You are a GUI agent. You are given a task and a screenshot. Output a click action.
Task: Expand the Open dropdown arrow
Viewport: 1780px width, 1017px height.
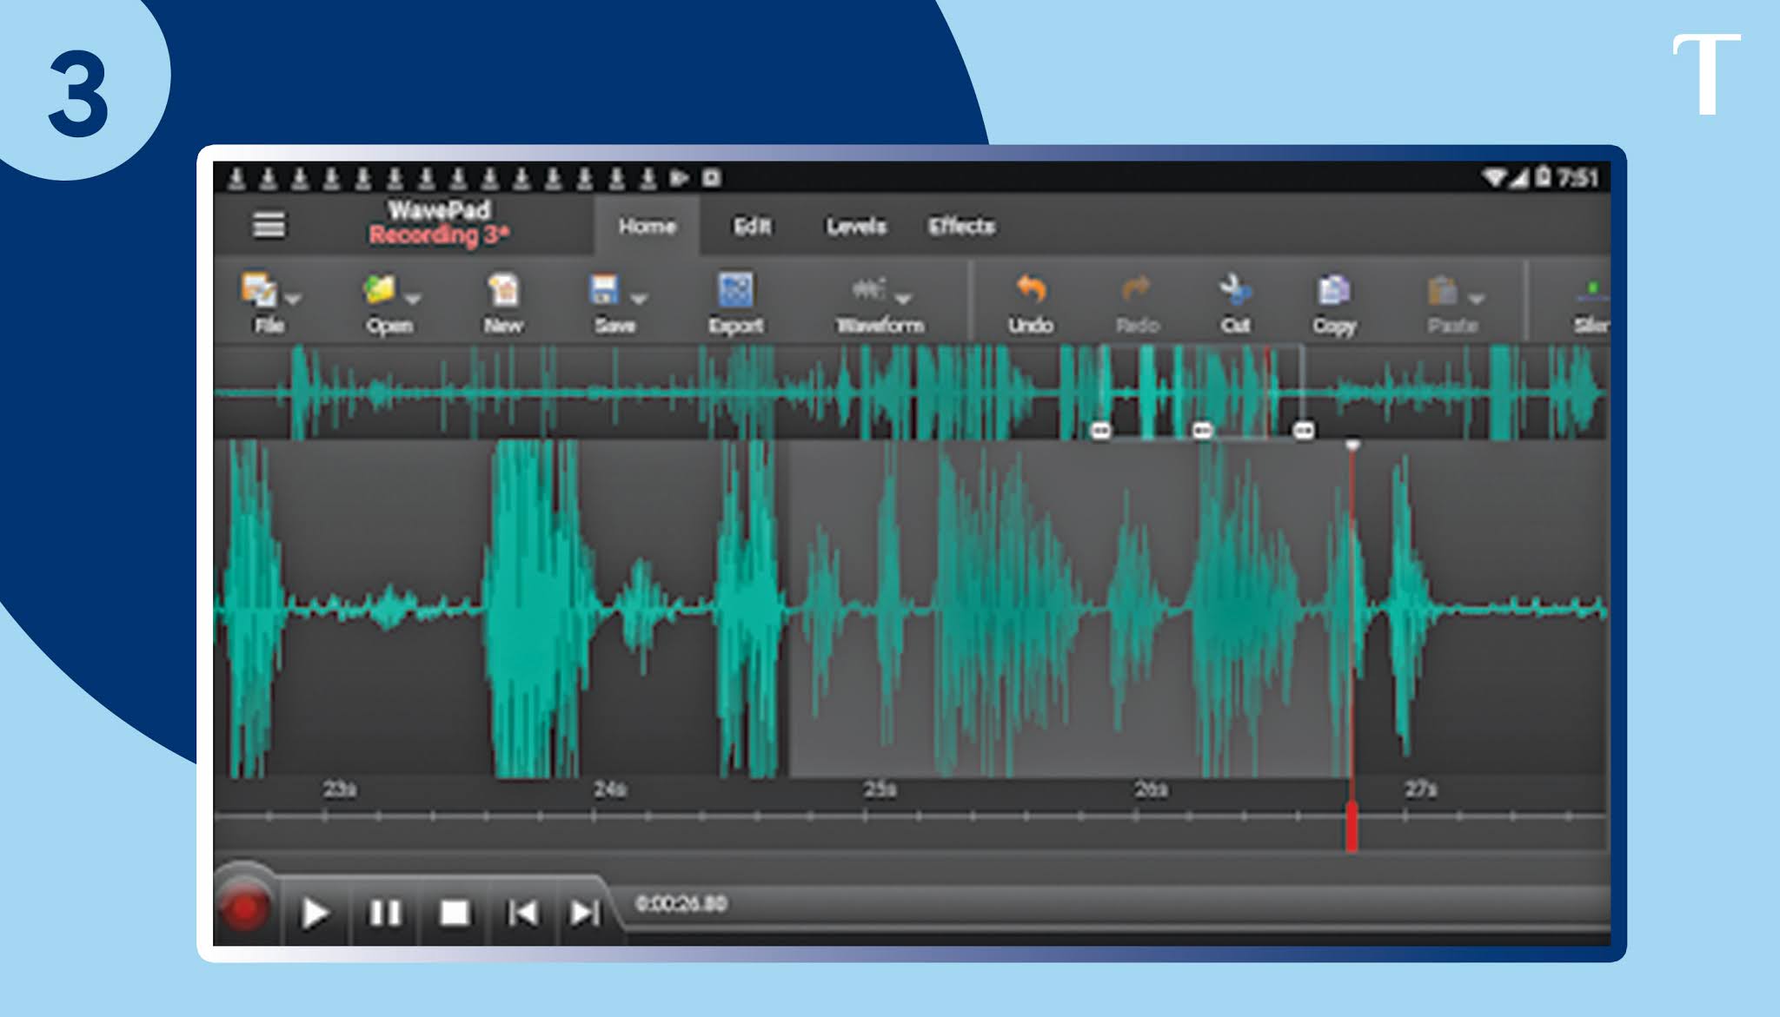(x=413, y=299)
